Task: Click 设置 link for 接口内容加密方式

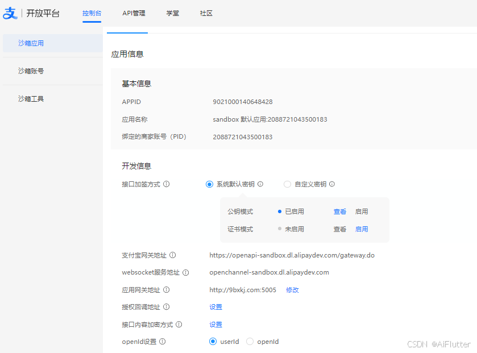Action: (x=215, y=325)
